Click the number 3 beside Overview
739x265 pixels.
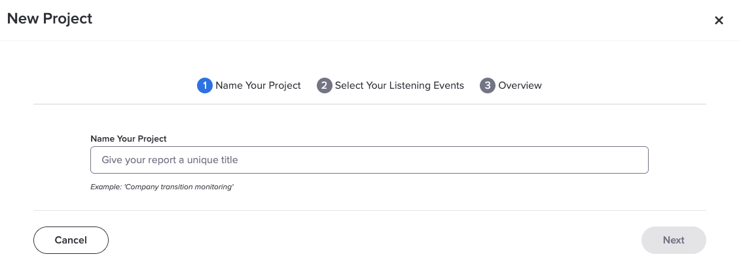488,86
